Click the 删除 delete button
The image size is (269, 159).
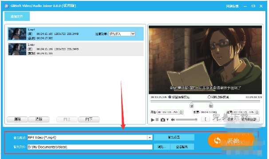pyautogui.click(x=17, y=119)
